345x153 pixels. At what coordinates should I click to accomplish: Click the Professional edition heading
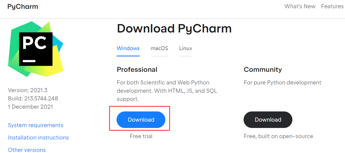137,70
